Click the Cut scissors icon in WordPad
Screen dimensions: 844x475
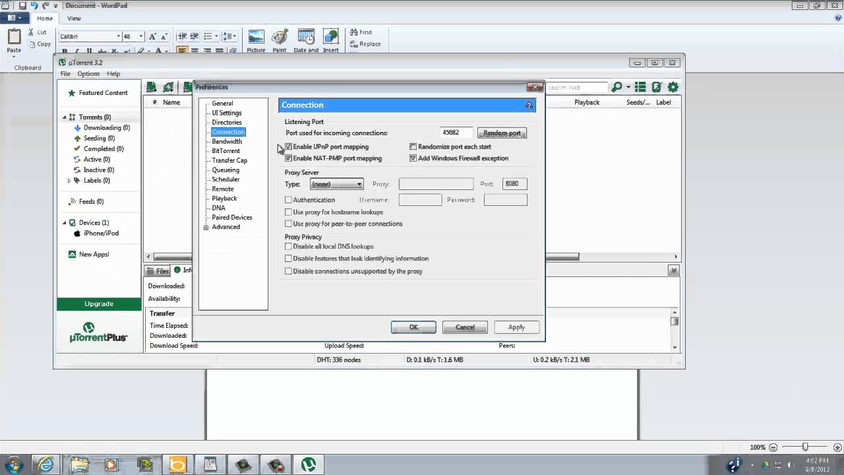[x=32, y=32]
